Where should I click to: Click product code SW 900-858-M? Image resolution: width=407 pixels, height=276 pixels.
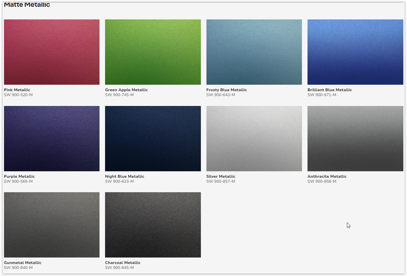click(x=322, y=181)
